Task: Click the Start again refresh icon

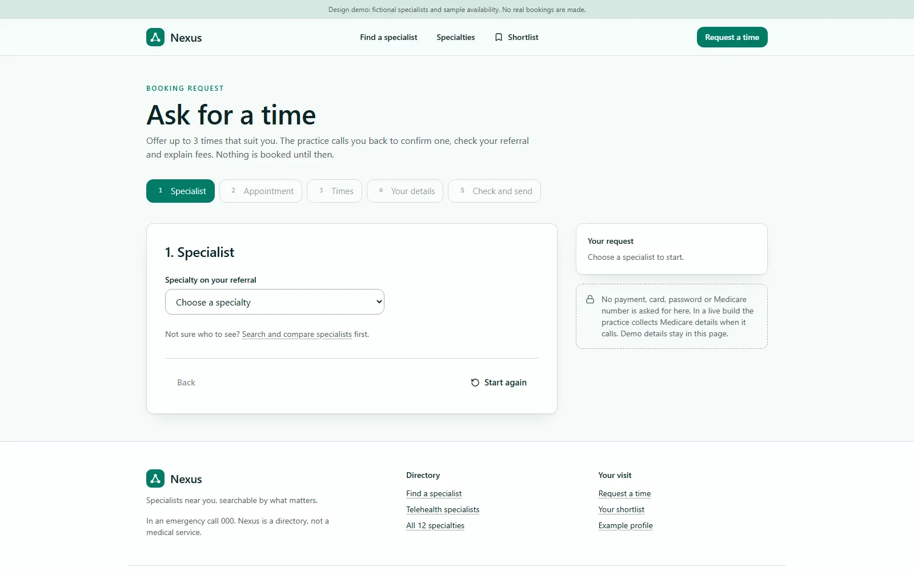Action: click(x=475, y=383)
